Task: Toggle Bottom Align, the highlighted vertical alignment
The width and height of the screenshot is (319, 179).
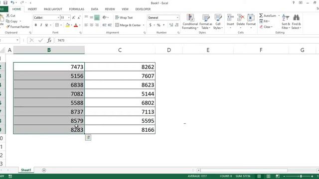Action: [x=97, y=18]
